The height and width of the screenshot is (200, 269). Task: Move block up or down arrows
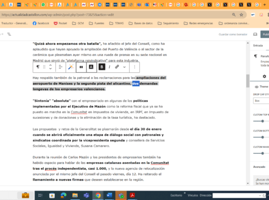(50, 67)
